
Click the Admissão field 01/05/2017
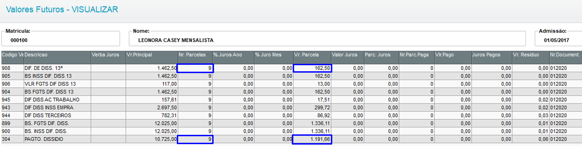558,39
